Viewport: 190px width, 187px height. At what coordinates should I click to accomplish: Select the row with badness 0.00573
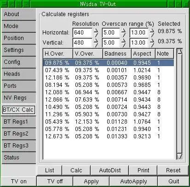pyautogui.click(x=109, y=85)
